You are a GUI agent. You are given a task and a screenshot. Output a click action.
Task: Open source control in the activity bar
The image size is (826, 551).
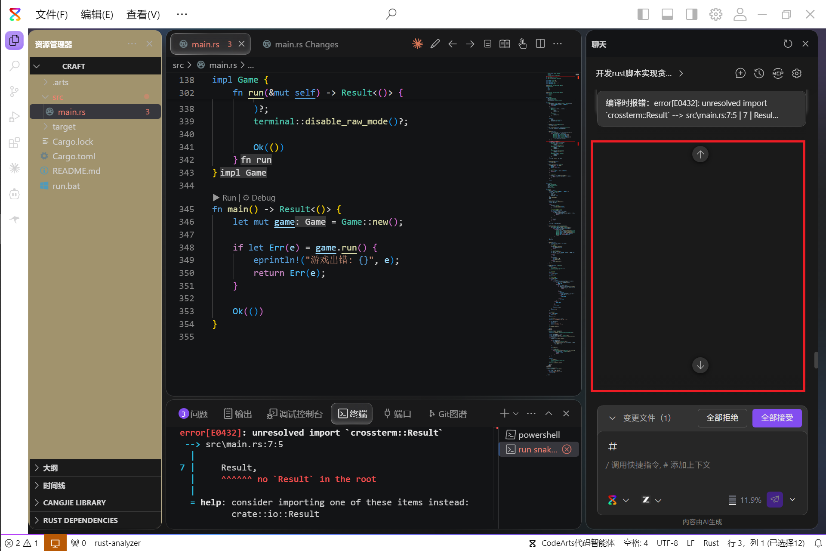(14, 91)
